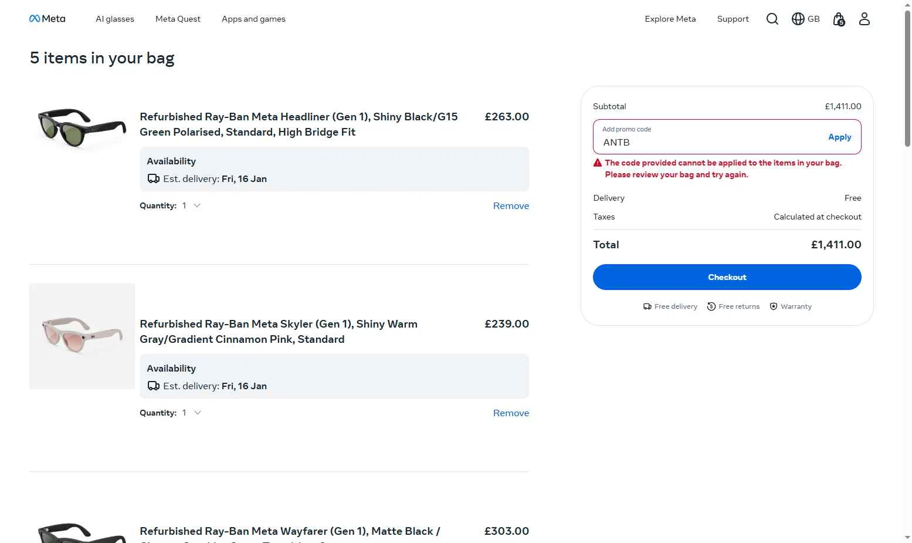Click the Warranty shield icon

pos(774,306)
